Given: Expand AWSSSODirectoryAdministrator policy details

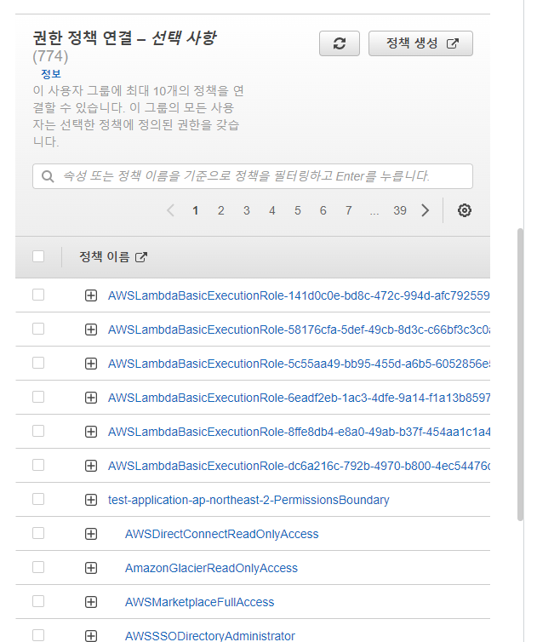Looking at the screenshot, I should pos(91,635).
